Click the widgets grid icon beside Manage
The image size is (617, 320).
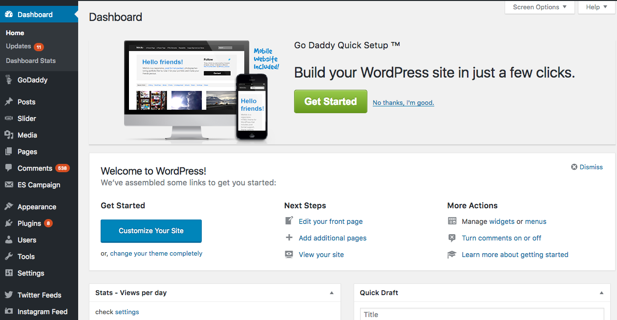(x=452, y=221)
